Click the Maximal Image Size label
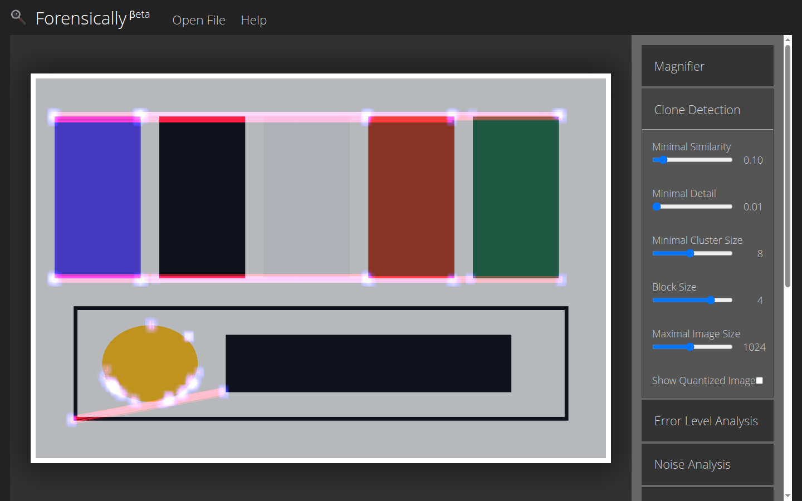 tap(696, 334)
